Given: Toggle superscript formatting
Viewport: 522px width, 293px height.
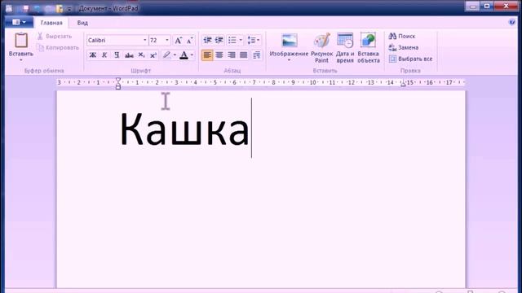Looking at the screenshot, I should coord(153,55).
